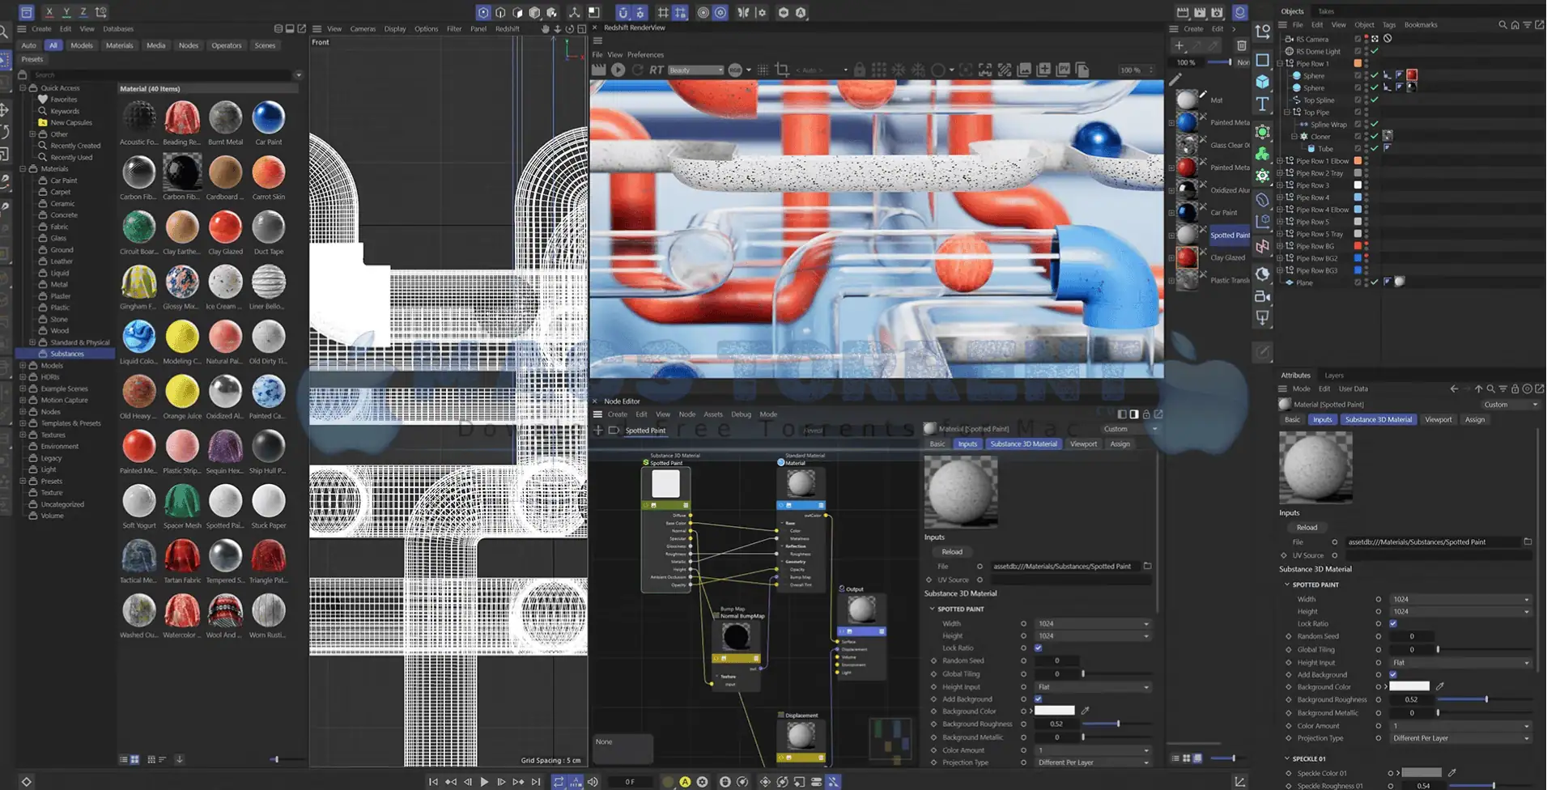The image size is (1547, 790).
Task: Toggle Add Background checkbox in Node Editor panel
Action: pyautogui.click(x=1039, y=699)
